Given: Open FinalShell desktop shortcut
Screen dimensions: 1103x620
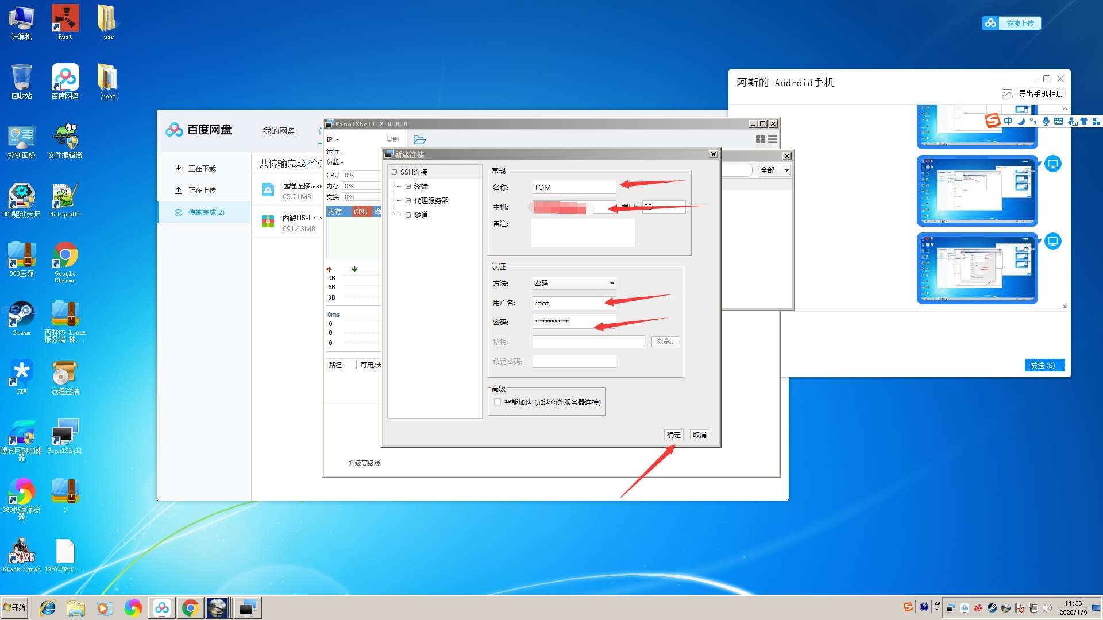Looking at the screenshot, I should pos(65,436).
